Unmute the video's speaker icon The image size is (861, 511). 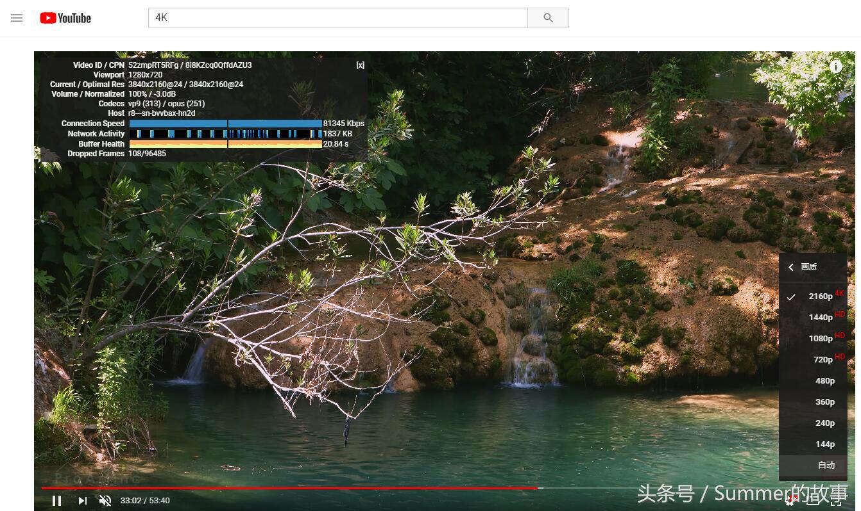tap(106, 501)
